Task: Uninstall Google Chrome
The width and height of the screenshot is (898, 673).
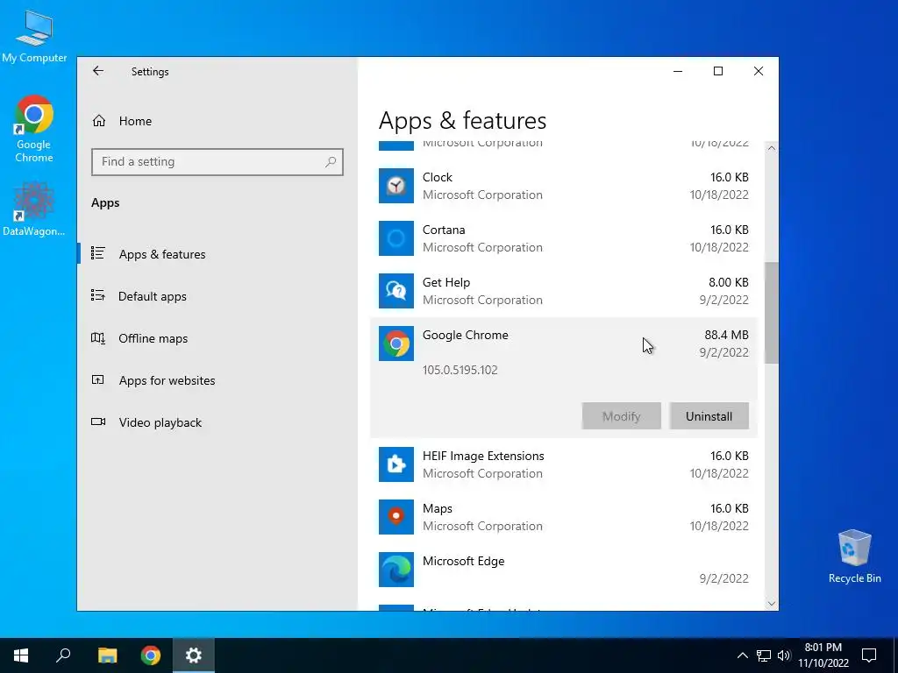Action: point(709,416)
